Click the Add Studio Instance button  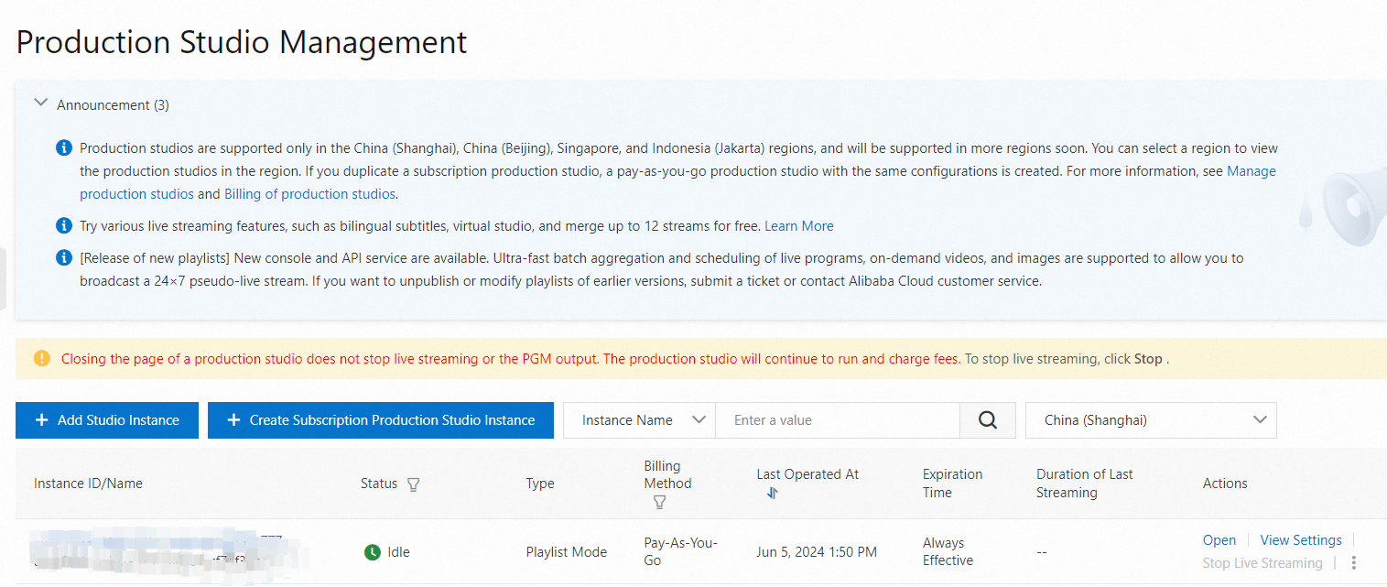pos(107,420)
